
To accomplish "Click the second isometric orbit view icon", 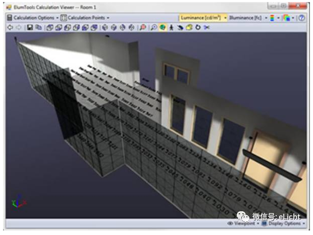I will pos(114,27).
